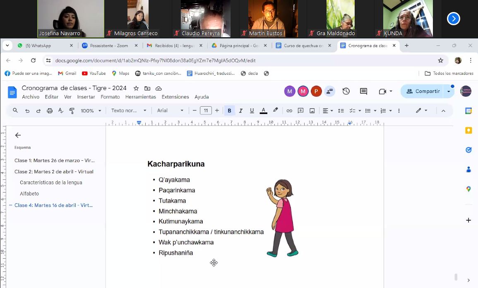Toggle bold formatting in the toolbar
This screenshot has height=288, width=478.
(x=229, y=111)
